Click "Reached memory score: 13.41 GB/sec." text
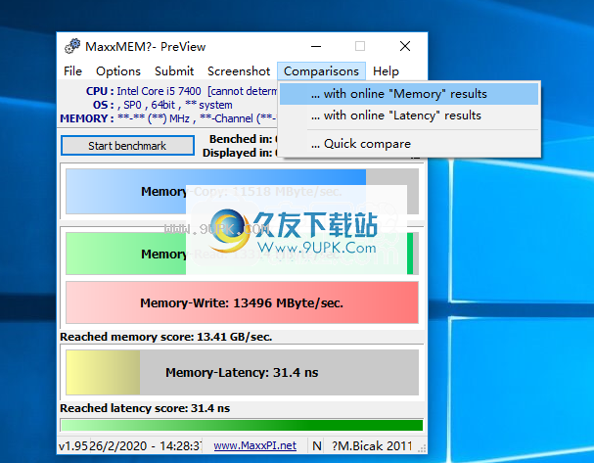The image size is (594, 463). click(x=166, y=337)
